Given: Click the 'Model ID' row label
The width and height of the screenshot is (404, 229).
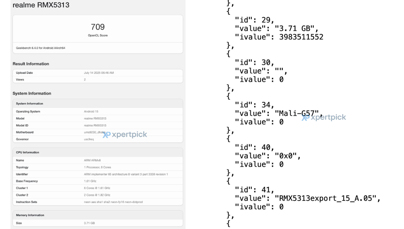Looking at the screenshot, I should click(22, 125).
